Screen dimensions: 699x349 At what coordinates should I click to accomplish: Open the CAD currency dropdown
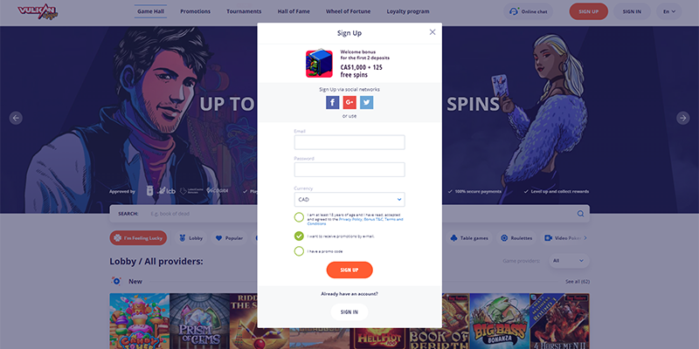pos(349,200)
